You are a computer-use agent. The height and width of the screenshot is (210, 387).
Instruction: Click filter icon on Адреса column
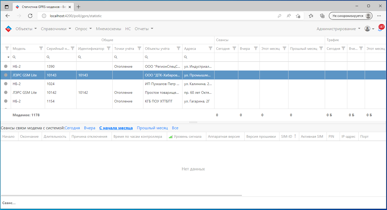click(x=210, y=49)
